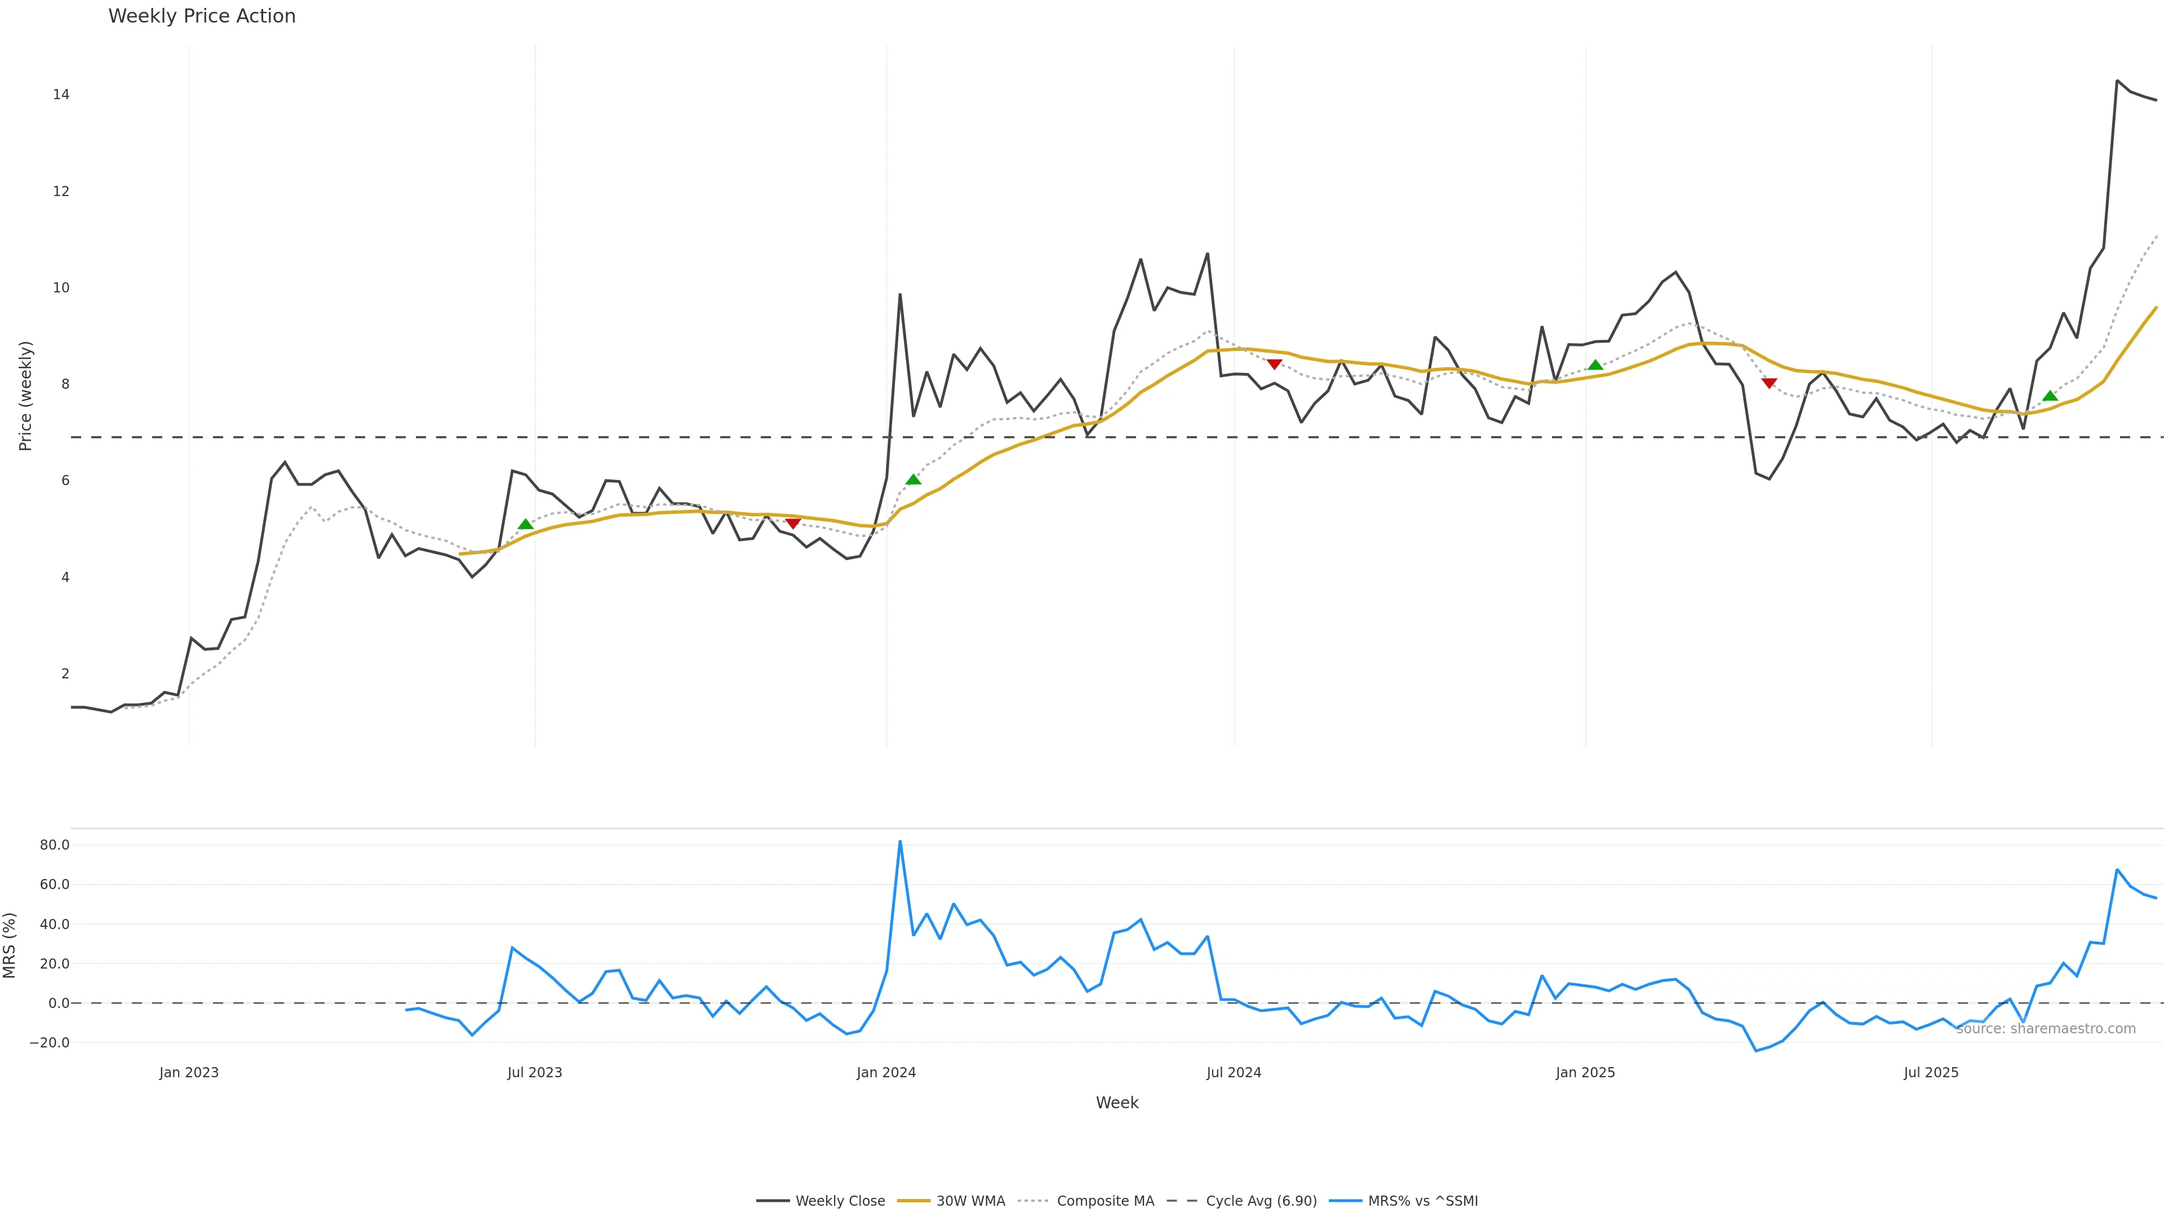Select the green up-triangle marker at January 2025
Image resolution: width=2164 pixels, height=1217 pixels.
point(1595,365)
